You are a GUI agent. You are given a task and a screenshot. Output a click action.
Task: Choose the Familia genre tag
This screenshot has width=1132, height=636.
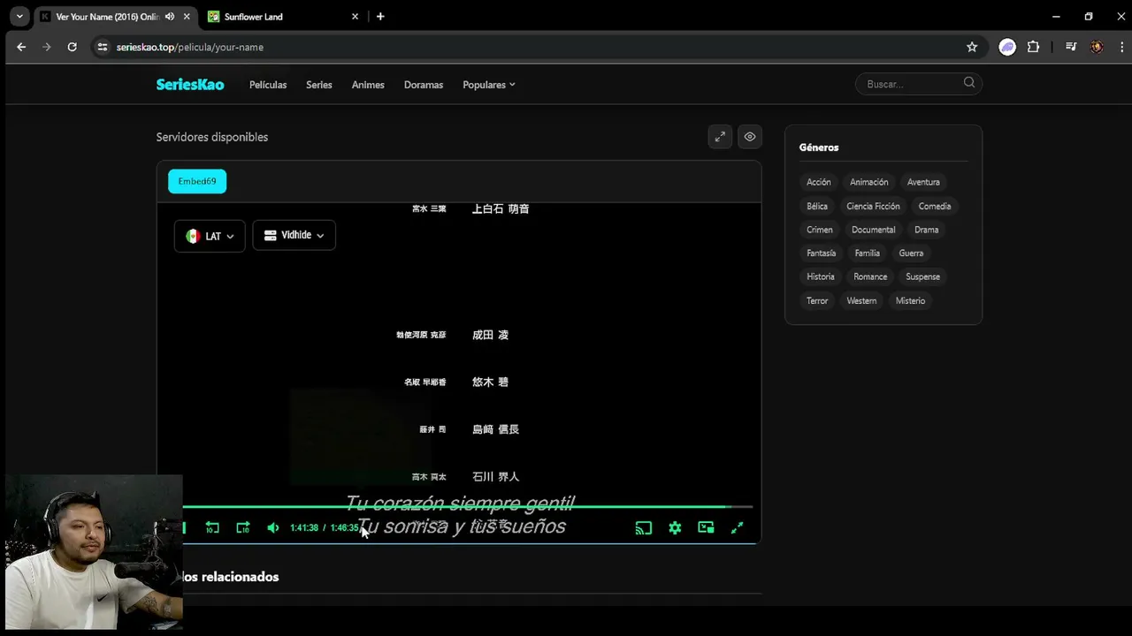[x=868, y=254]
